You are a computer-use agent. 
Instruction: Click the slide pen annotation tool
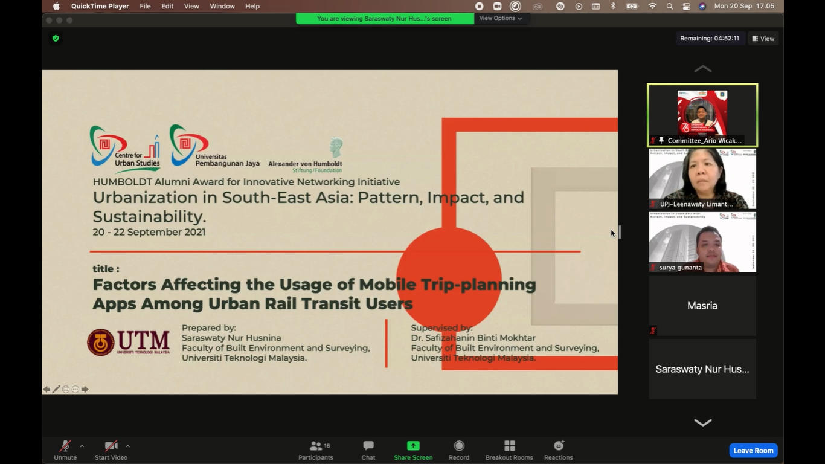56,390
